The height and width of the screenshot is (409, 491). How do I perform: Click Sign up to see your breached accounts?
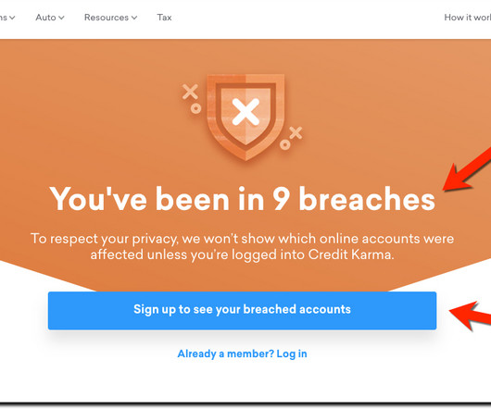point(242,311)
